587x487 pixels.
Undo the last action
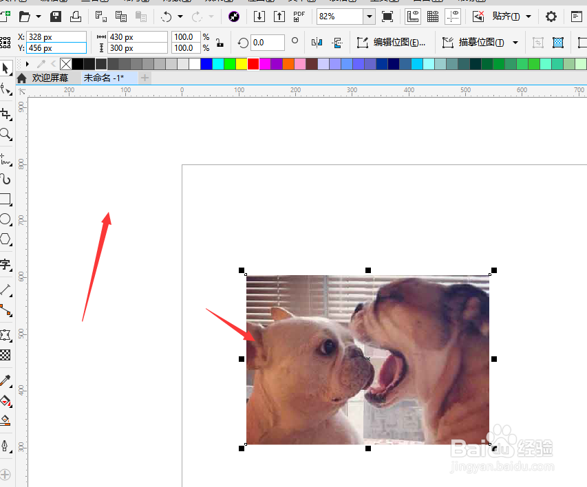click(x=167, y=17)
